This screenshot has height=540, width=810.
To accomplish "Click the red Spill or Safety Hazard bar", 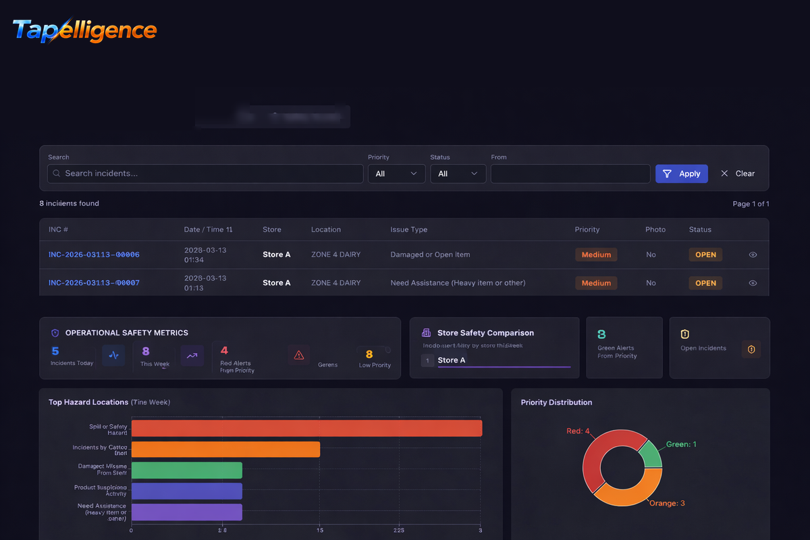I will point(306,428).
